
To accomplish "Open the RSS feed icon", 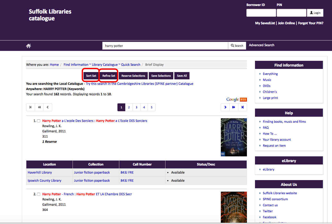I will 243,99.
